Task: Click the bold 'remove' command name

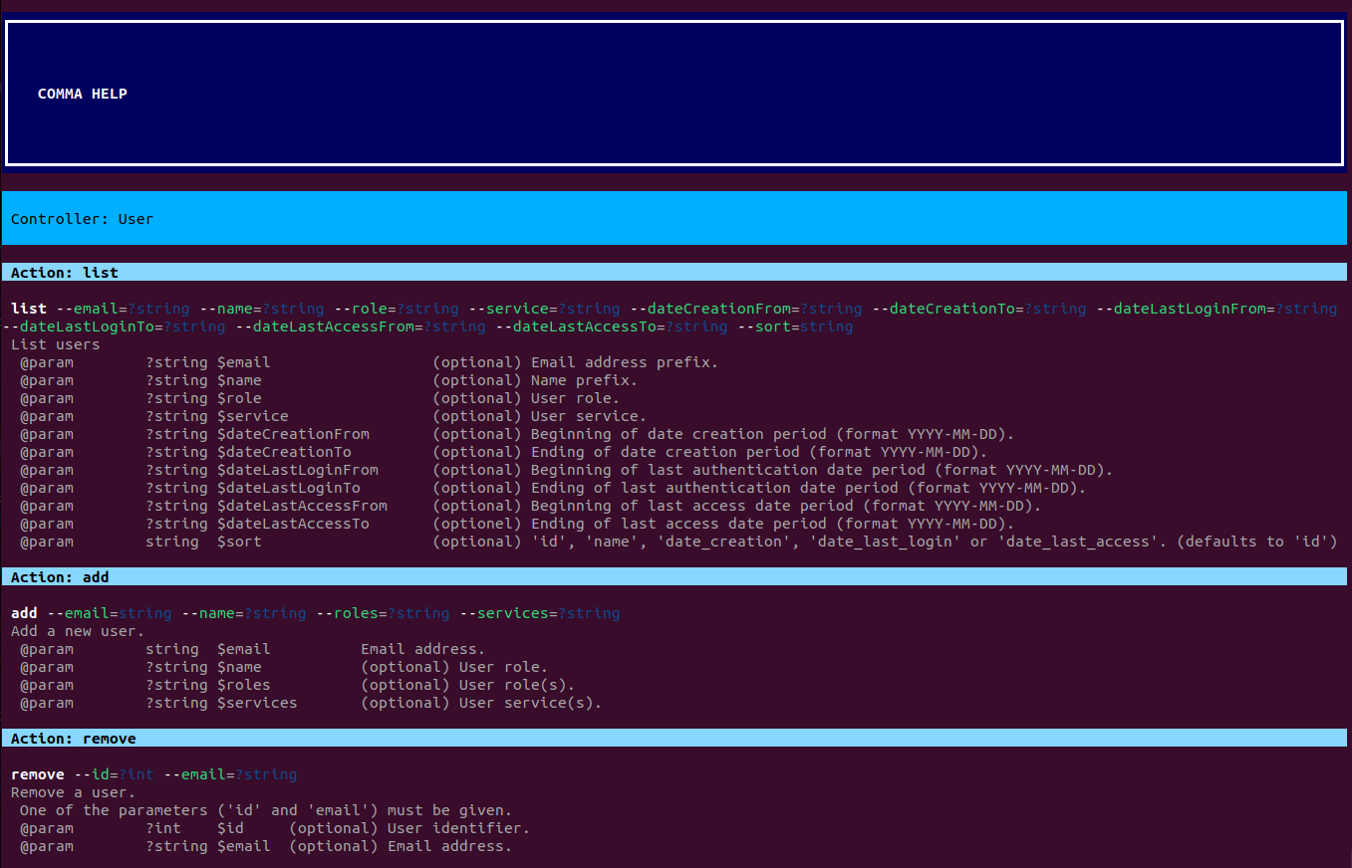Action: [38, 774]
